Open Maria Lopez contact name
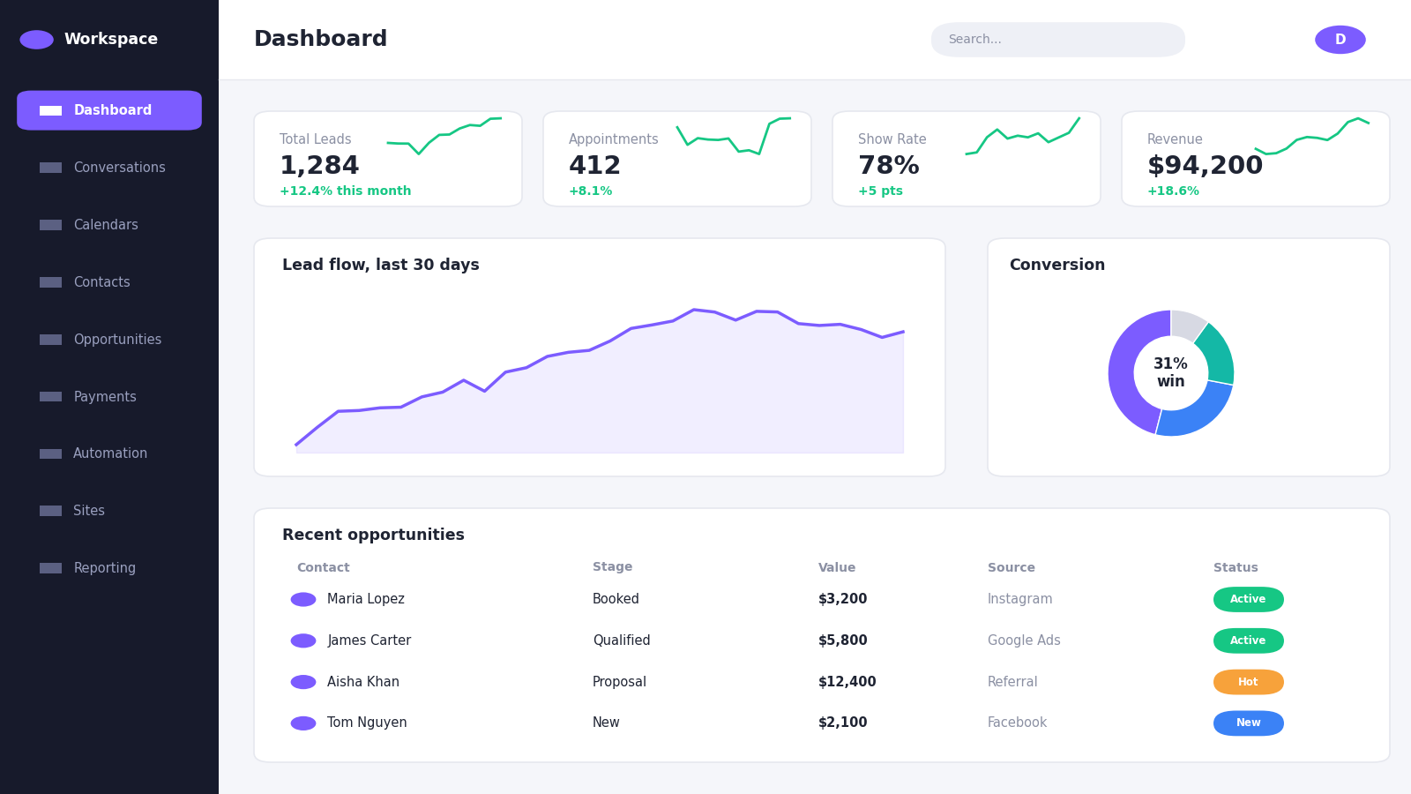1411x794 pixels. [366, 599]
